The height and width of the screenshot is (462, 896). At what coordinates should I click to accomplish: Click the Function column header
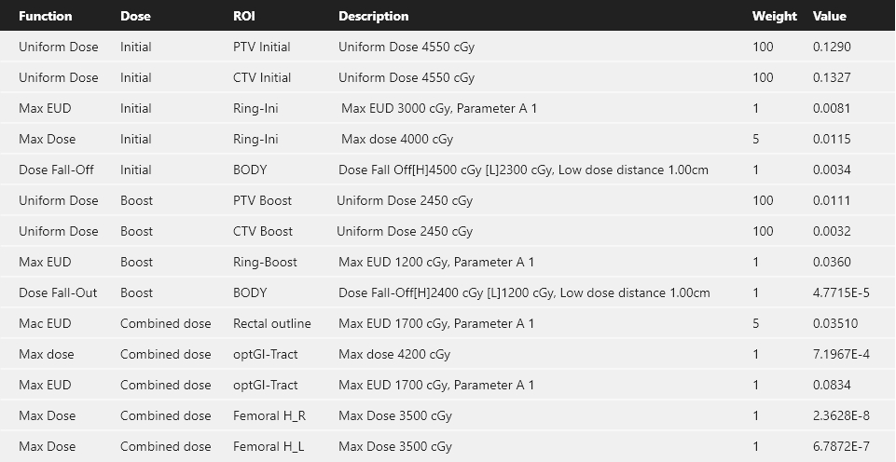click(x=46, y=16)
